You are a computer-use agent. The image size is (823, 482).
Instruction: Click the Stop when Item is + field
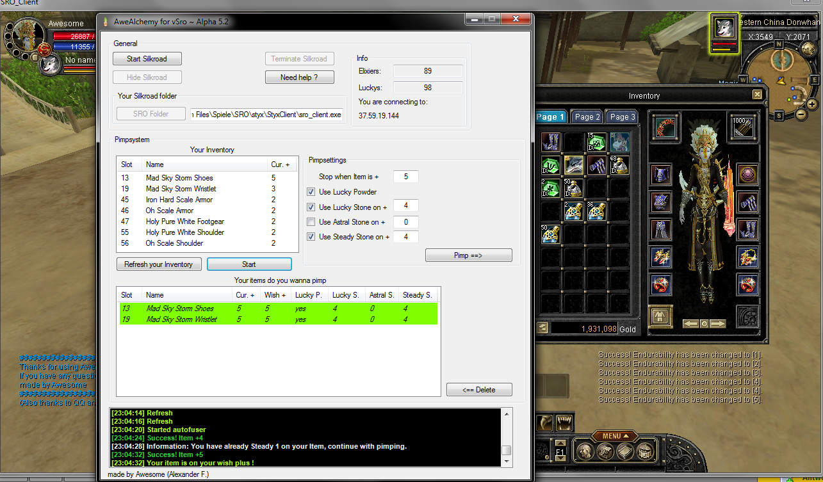pyautogui.click(x=405, y=176)
